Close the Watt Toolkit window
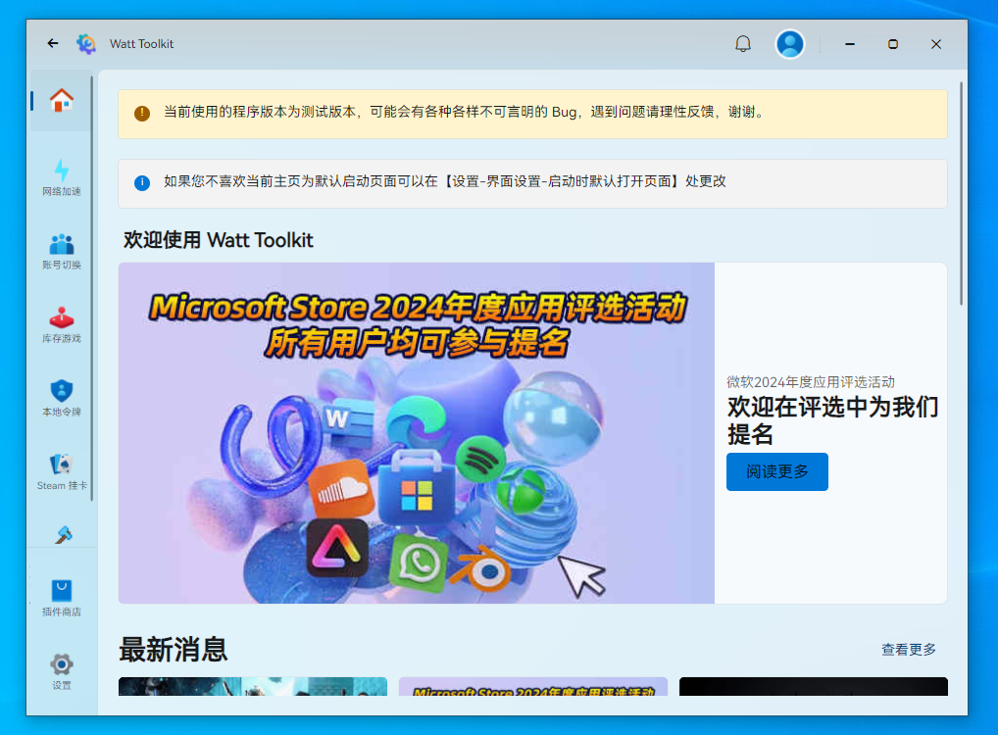This screenshot has width=998, height=735. 935,44
